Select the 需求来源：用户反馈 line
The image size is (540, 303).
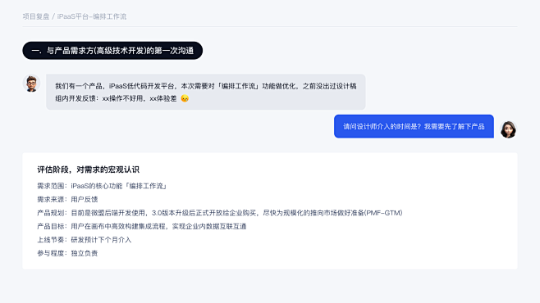[67, 199]
